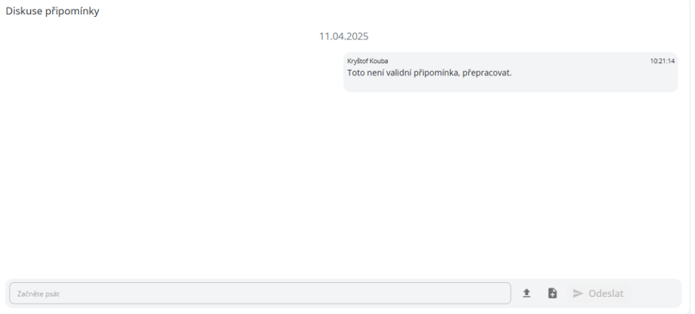Select Kryštof Kouba's message bubble

(x=510, y=72)
